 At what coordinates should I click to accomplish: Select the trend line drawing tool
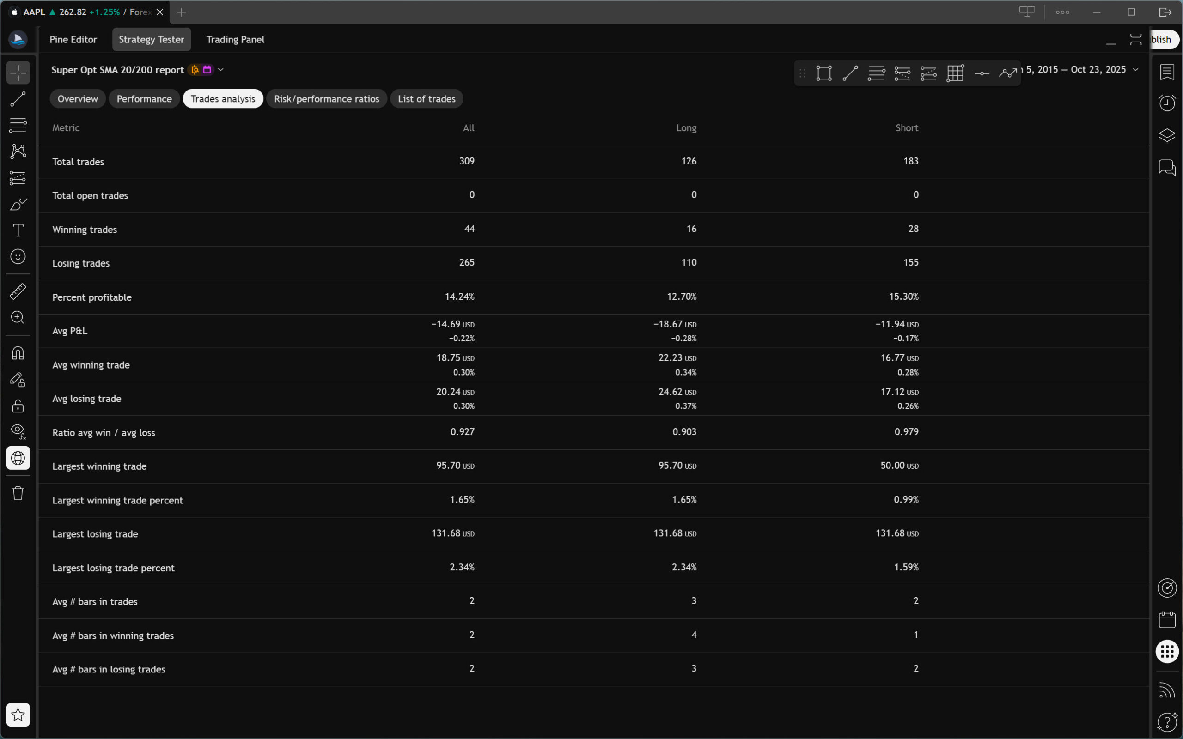coord(18,99)
